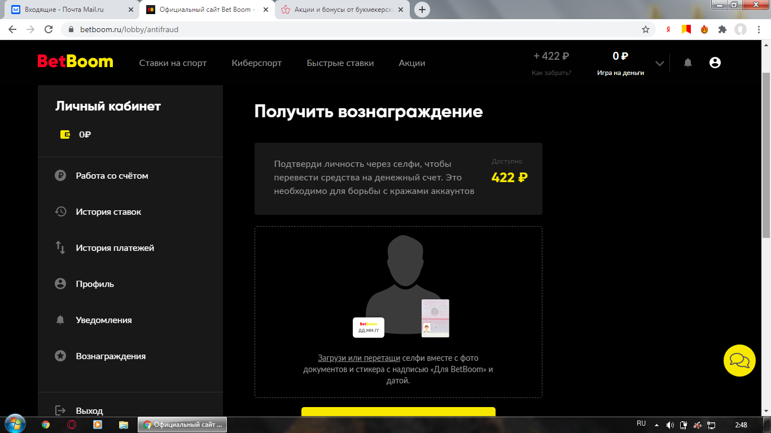Open Ставки на спорт section
This screenshot has width=771, height=433.
(x=173, y=63)
